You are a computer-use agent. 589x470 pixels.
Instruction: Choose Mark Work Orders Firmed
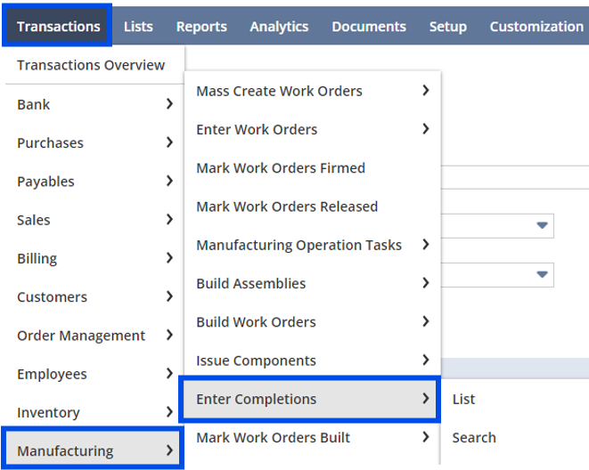coord(281,168)
